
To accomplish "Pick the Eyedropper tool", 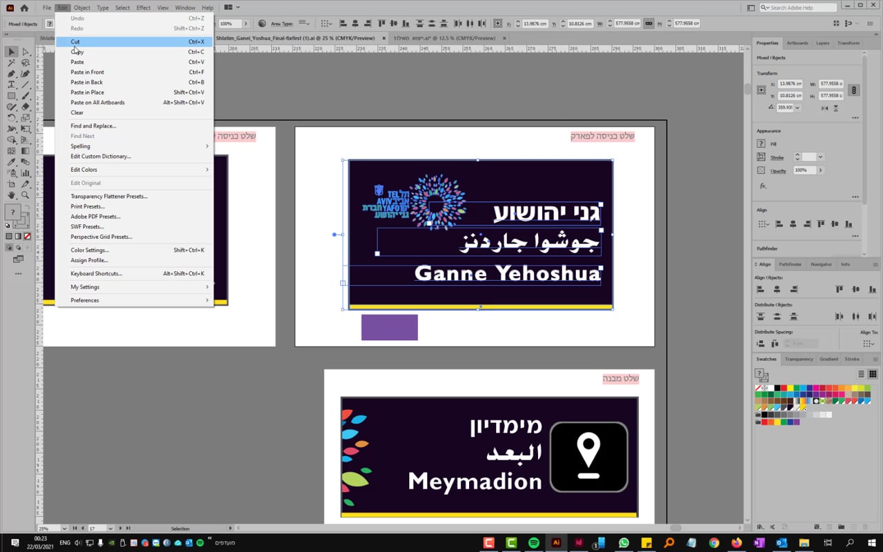I will tap(12, 162).
